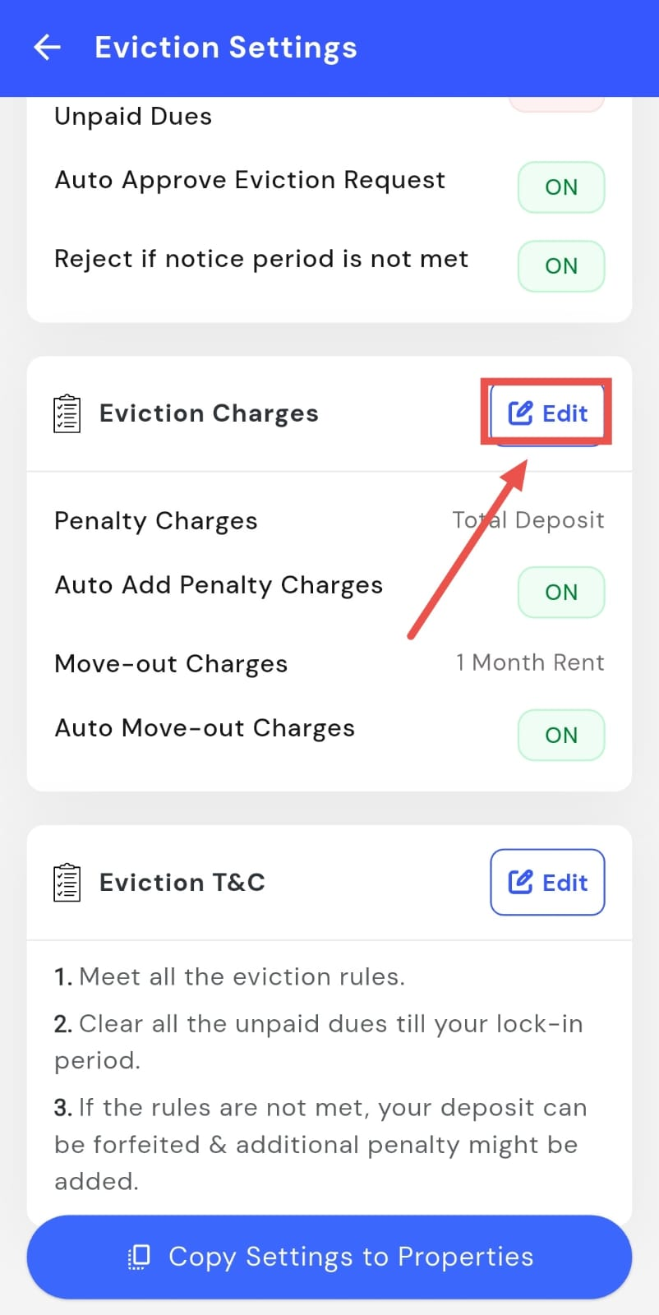
Task: Toggle Auto Approve Eviction Request switch
Action: click(x=560, y=187)
